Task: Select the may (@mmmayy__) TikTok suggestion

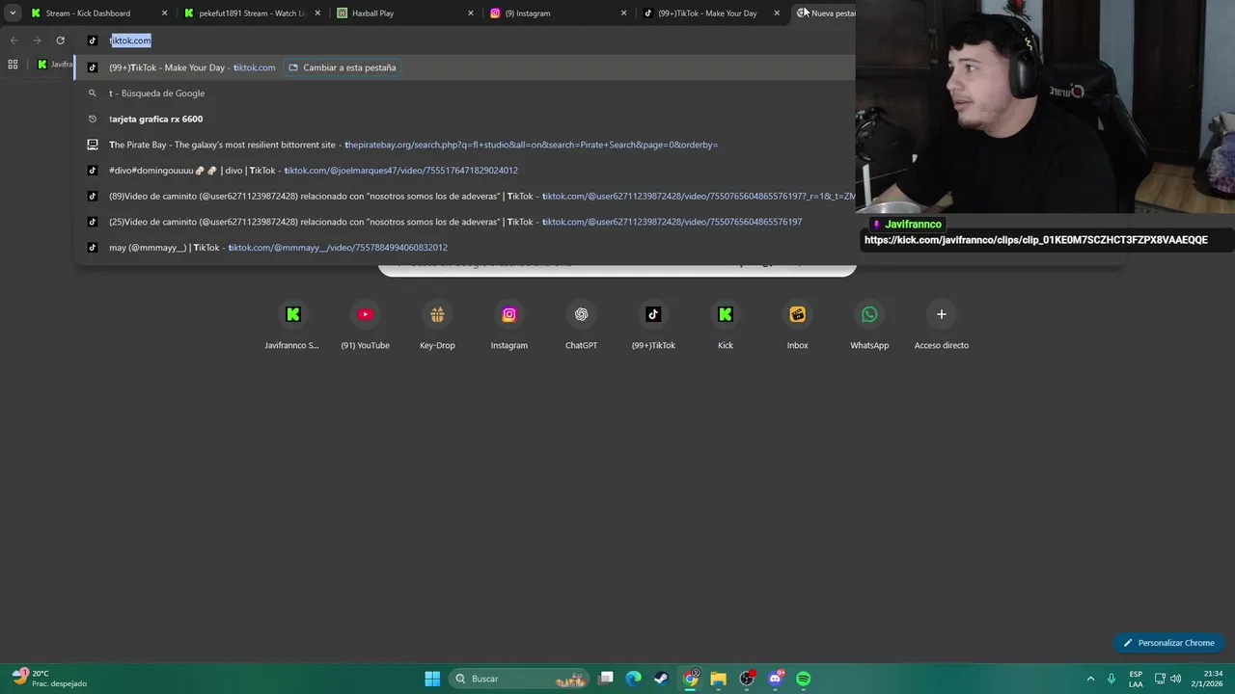Action: coord(465,248)
